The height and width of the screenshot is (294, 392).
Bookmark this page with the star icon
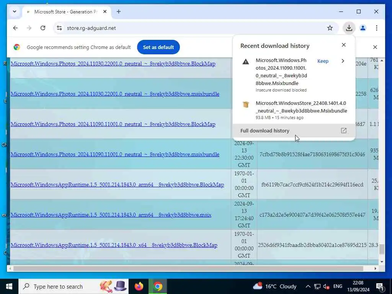[330, 28]
